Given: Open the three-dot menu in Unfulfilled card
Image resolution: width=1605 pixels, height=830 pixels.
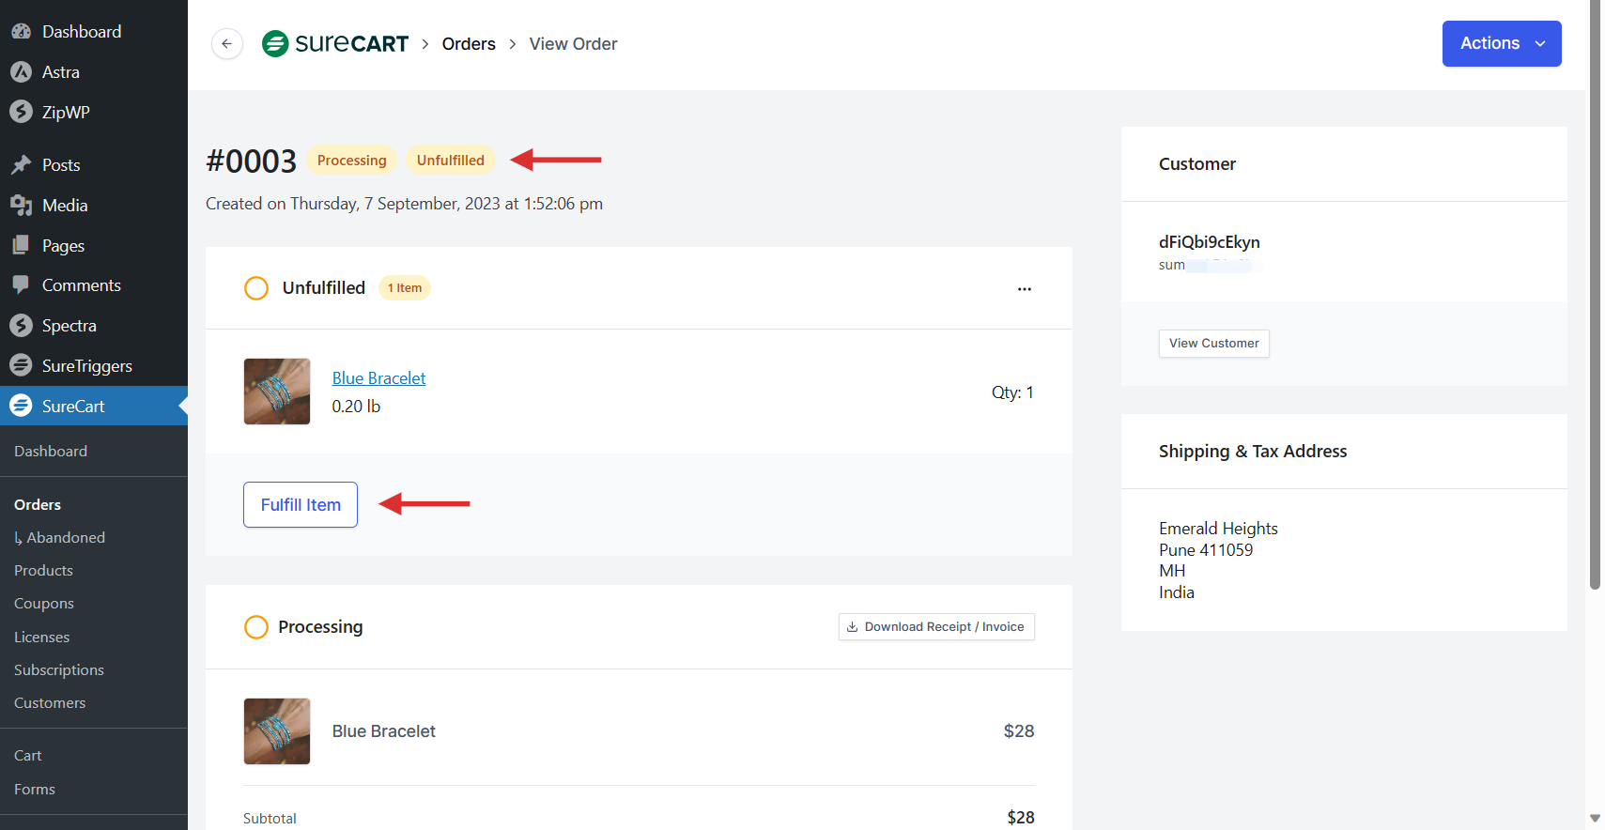Looking at the screenshot, I should [1024, 289].
